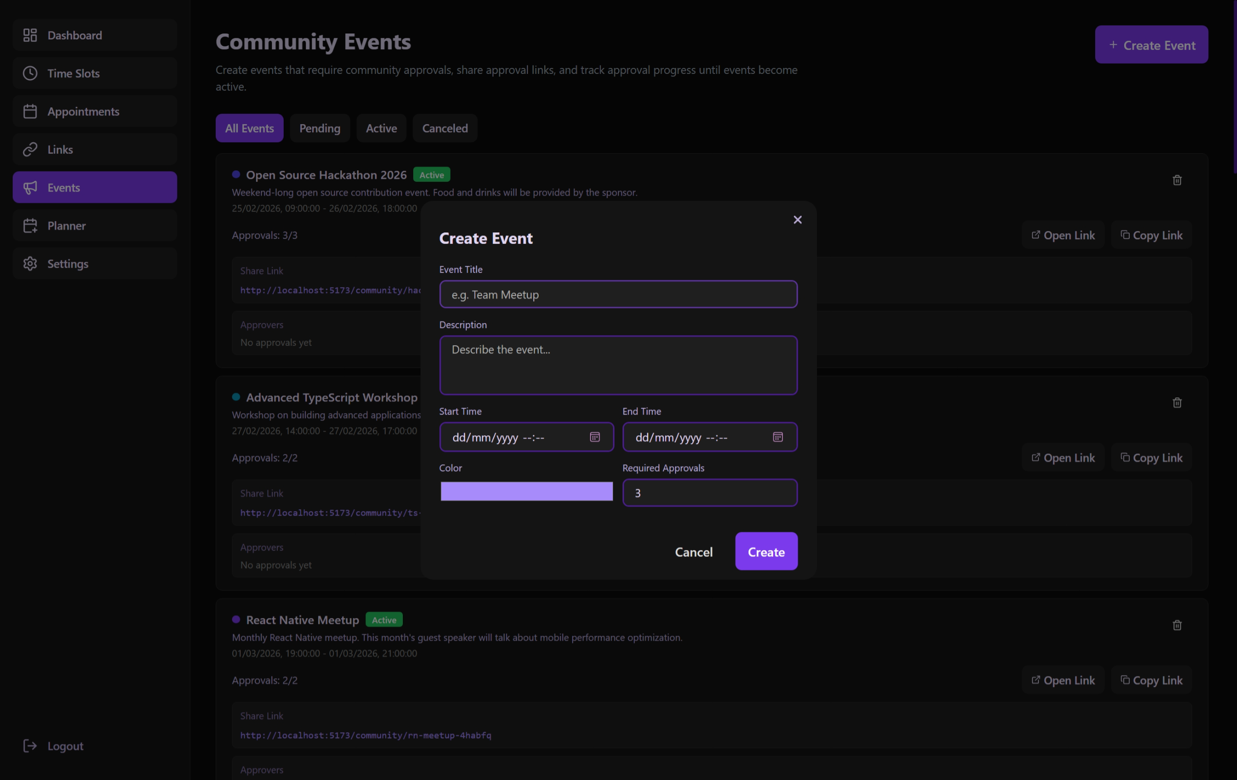Open the event Color picker
This screenshot has height=780, width=1237.
point(526,492)
